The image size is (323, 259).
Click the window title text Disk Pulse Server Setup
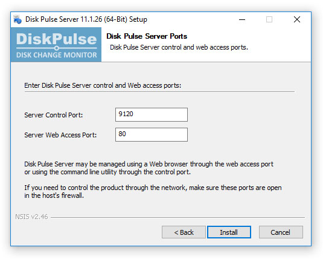[x=86, y=19]
